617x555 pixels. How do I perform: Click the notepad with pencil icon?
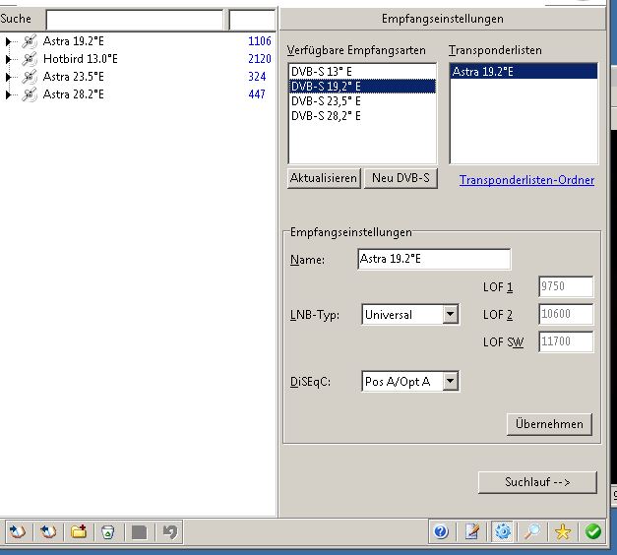[x=472, y=531]
